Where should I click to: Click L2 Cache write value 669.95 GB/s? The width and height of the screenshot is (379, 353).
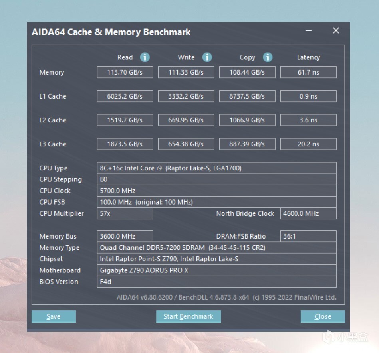186,120
